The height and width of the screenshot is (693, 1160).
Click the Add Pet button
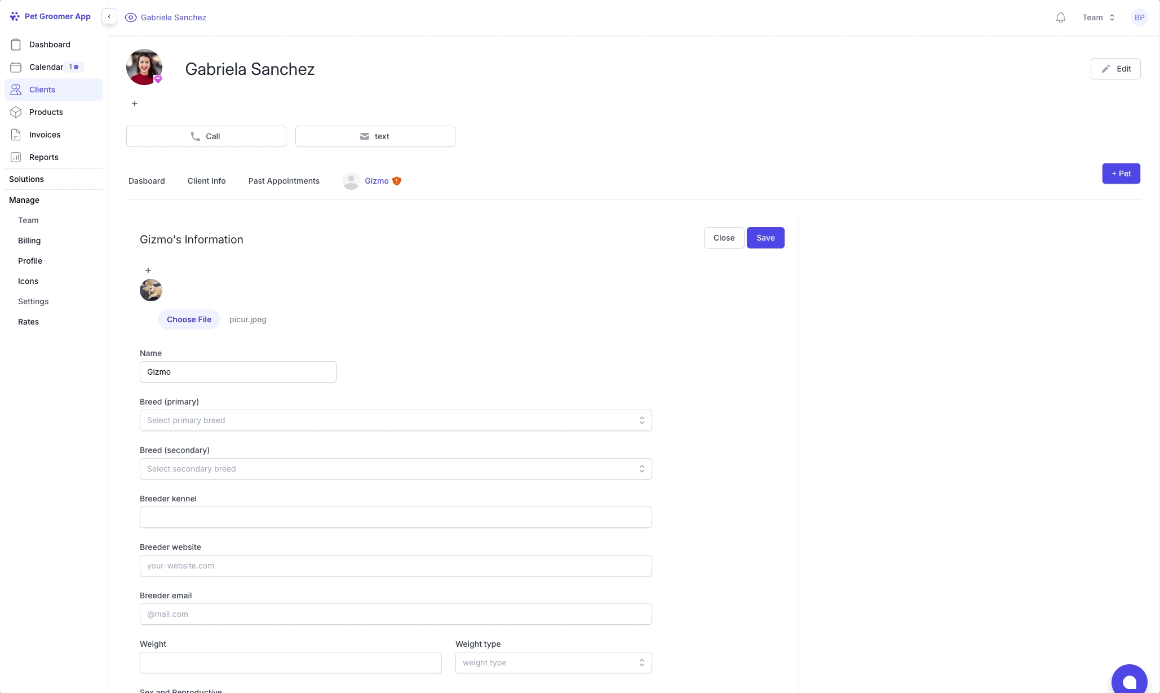pyautogui.click(x=1121, y=174)
